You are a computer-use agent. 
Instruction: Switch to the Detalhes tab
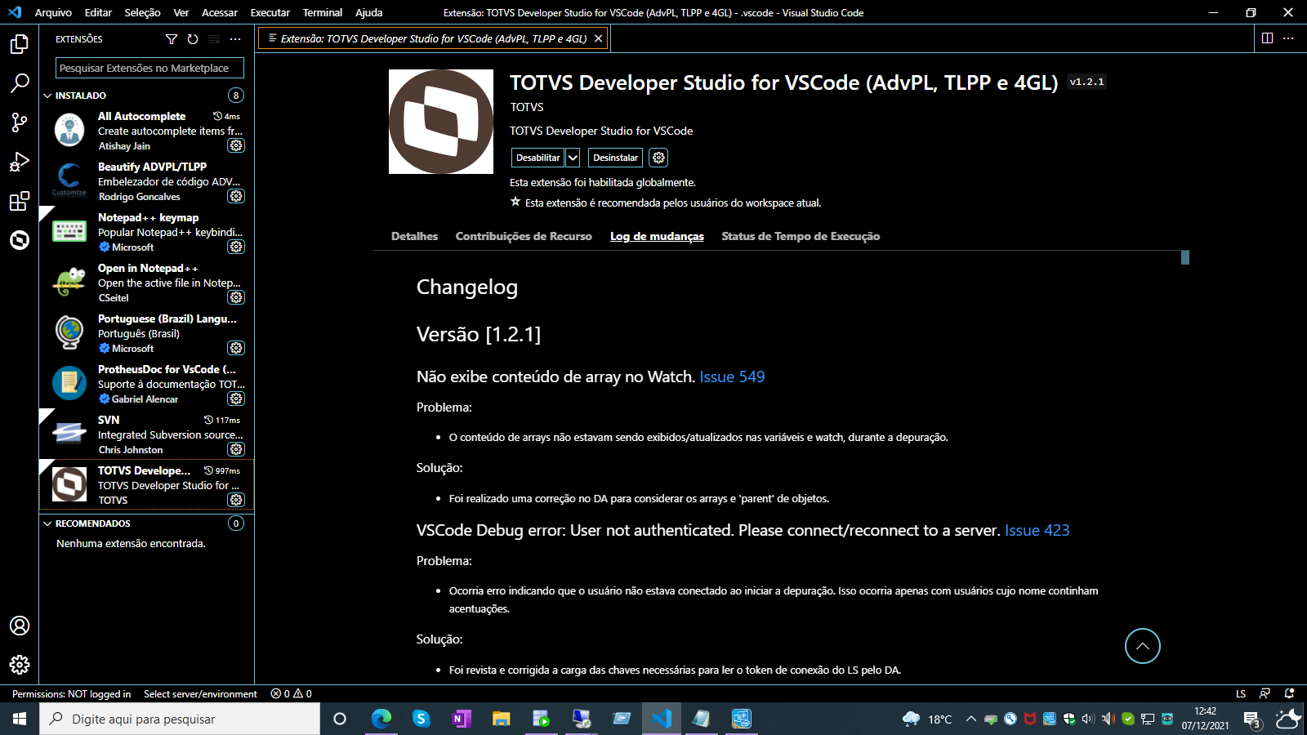pos(413,236)
